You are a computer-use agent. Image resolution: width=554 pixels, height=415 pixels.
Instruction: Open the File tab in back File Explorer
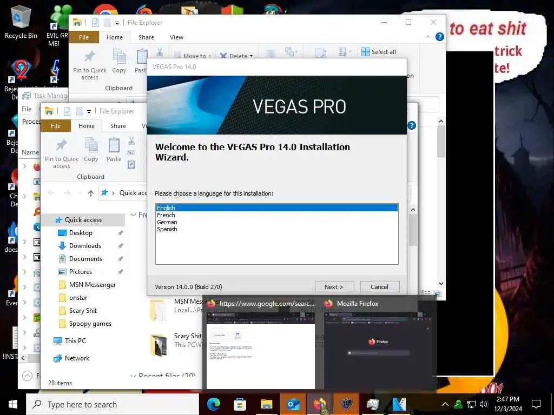(84, 37)
